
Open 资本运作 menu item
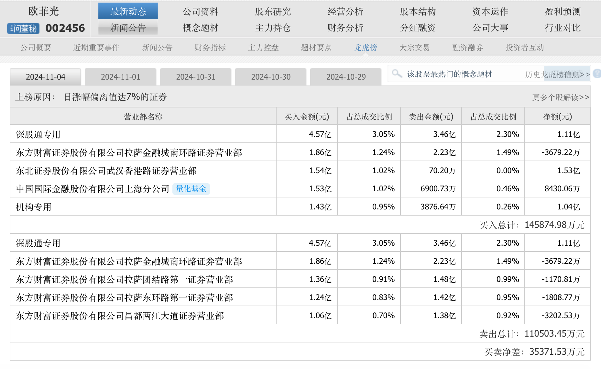point(490,12)
